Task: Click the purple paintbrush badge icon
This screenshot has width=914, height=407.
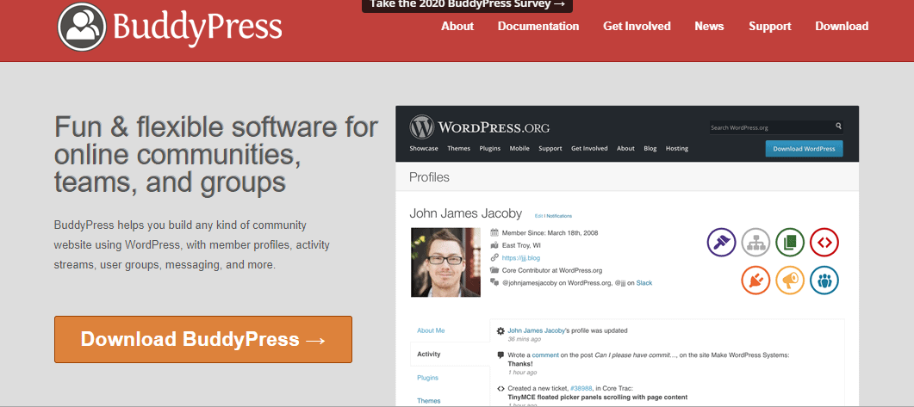Action: pos(721,242)
